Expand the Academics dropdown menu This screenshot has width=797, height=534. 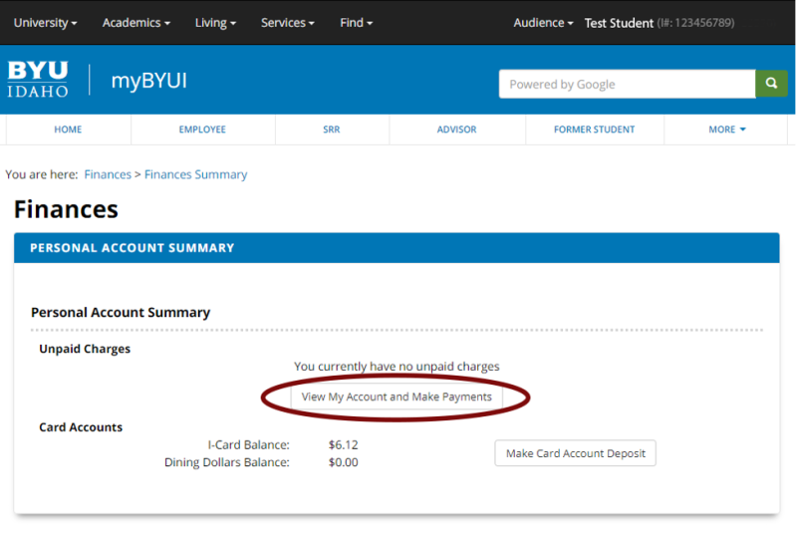pyautogui.click(x=135, y=22)
